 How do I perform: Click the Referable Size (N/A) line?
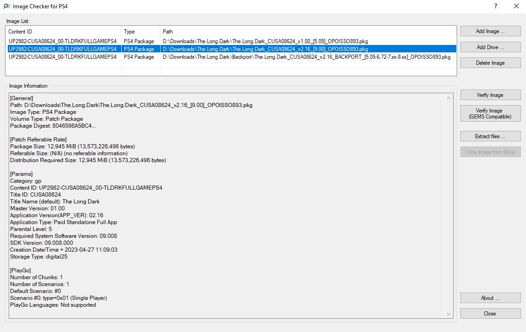69,153
